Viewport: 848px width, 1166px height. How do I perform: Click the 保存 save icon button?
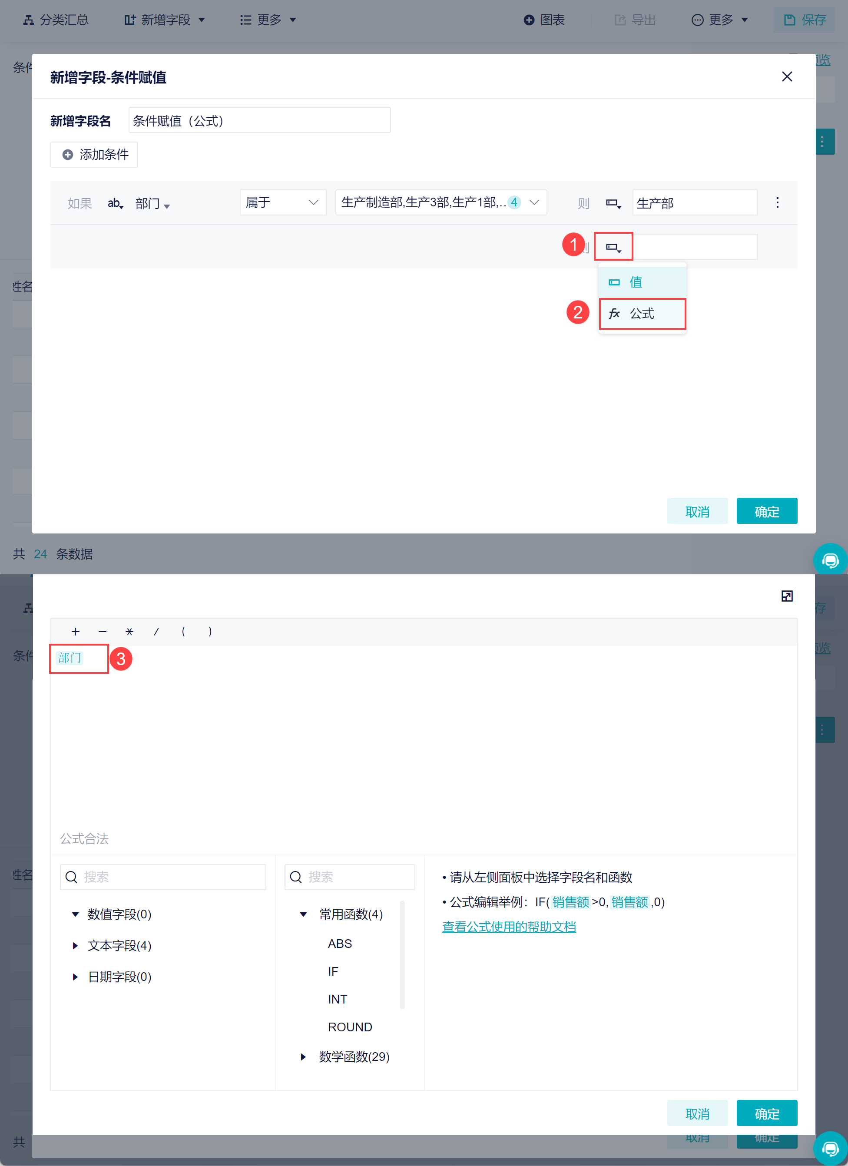(789, 20)
